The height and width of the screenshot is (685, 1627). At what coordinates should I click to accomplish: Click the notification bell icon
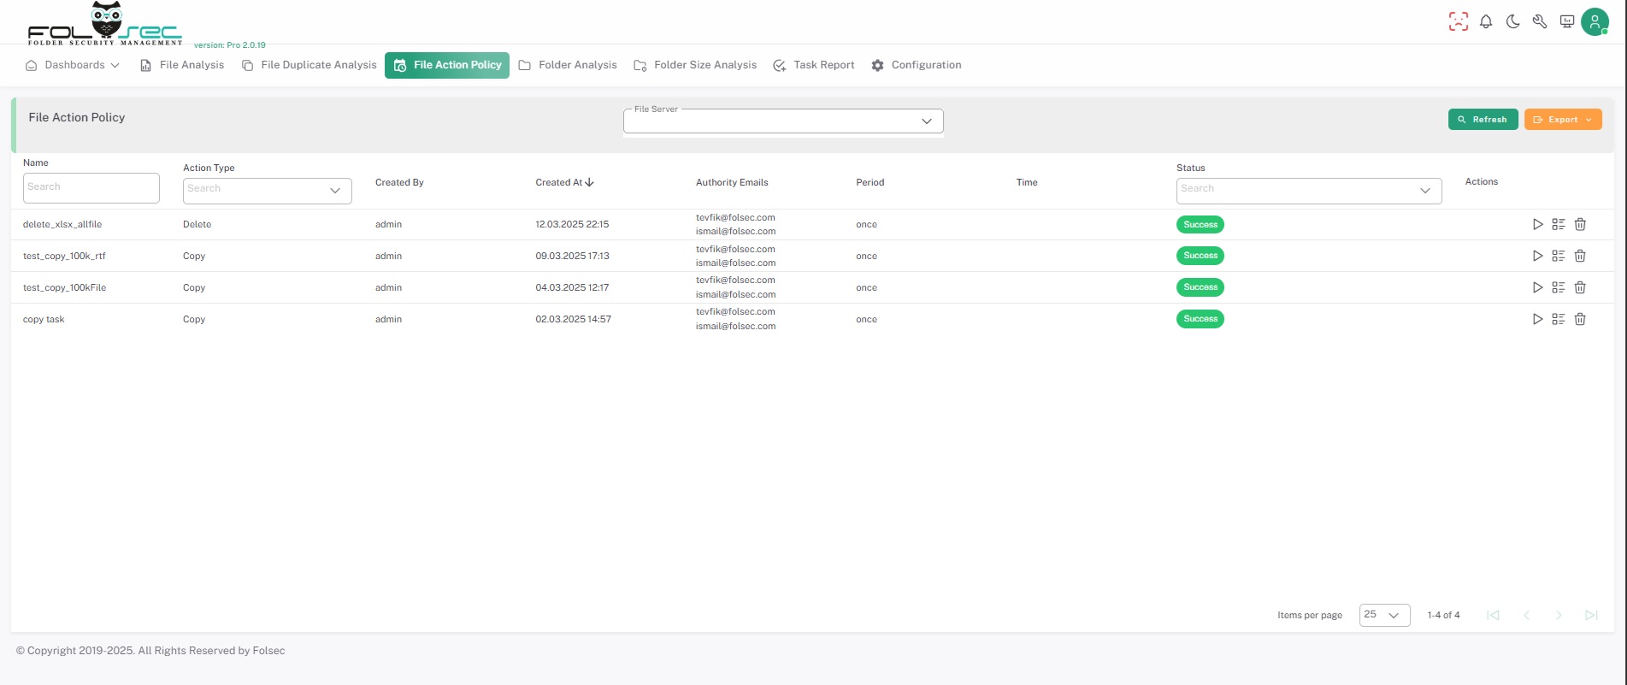point(1486,22)
